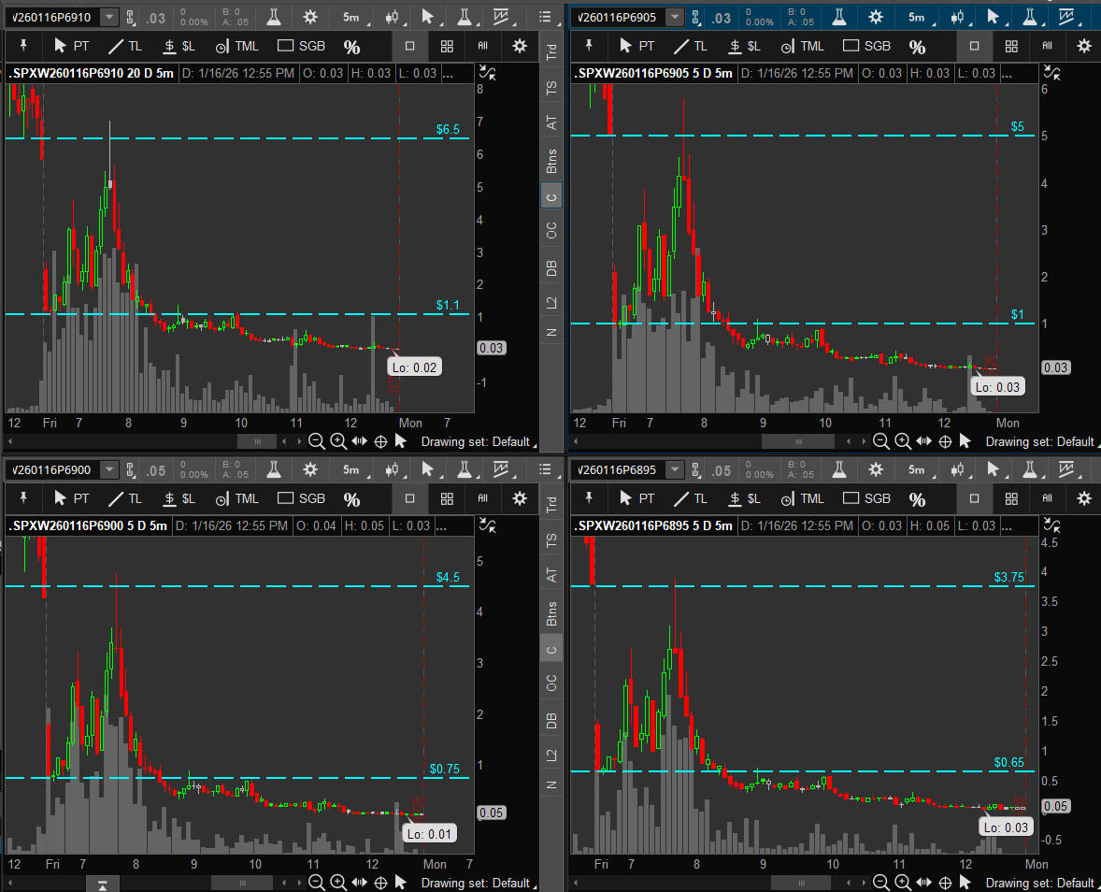Viewport: 1101px width, 892px height.
Task: Zoom out on the P6910 chart
Action: [317, 441]
